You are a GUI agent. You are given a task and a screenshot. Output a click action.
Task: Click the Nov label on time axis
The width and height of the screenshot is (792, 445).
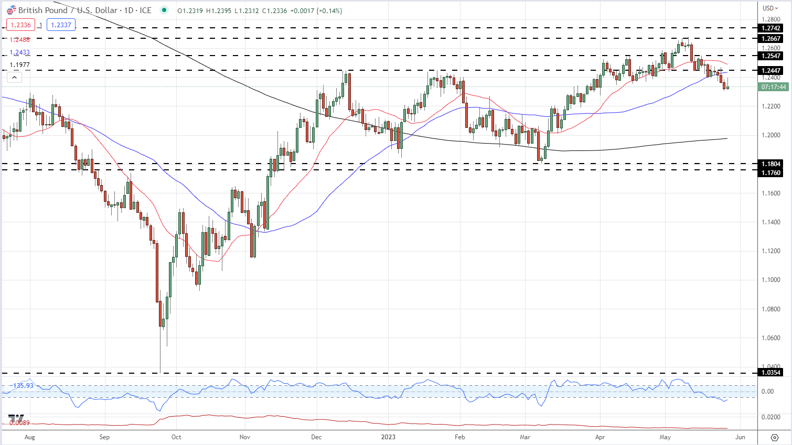(x=245, y=437)
